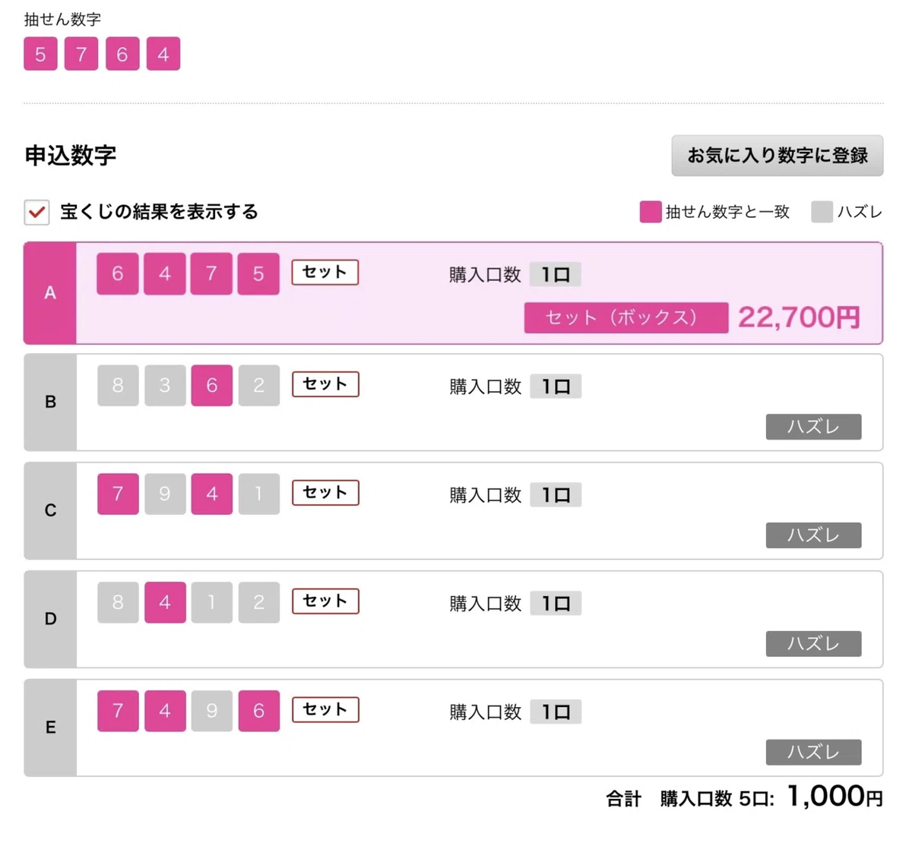Click first drawn number tile 5
This screenshot has width=912, height=846.
pos(40,54)
